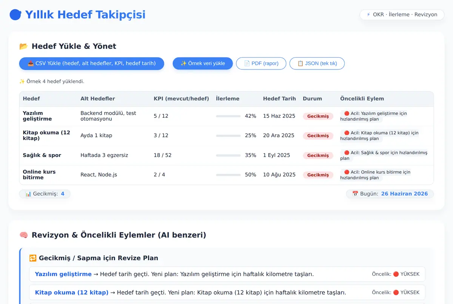Click Öncelik YÜKSEK label for Kitap okuma plan

click(x=396, y=292)
